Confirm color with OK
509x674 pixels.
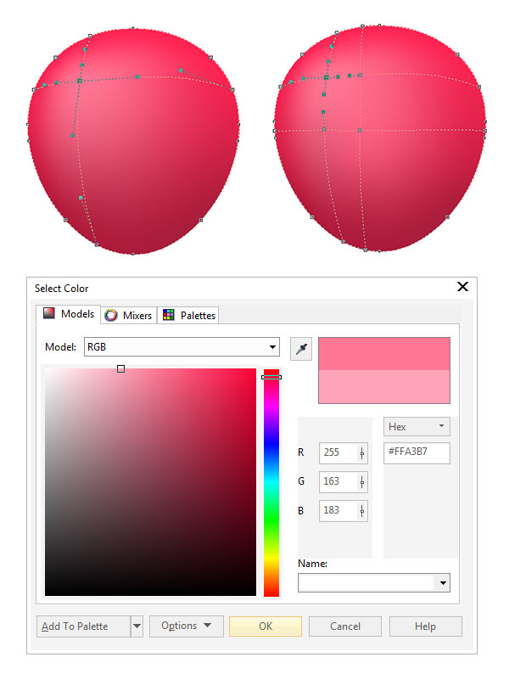(266, 626)
